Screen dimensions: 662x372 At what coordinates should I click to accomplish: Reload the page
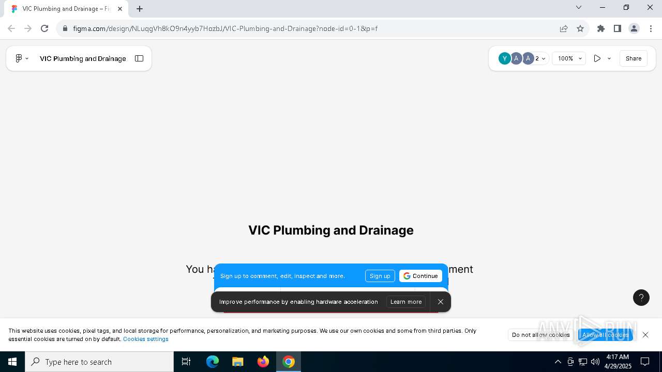44,28
